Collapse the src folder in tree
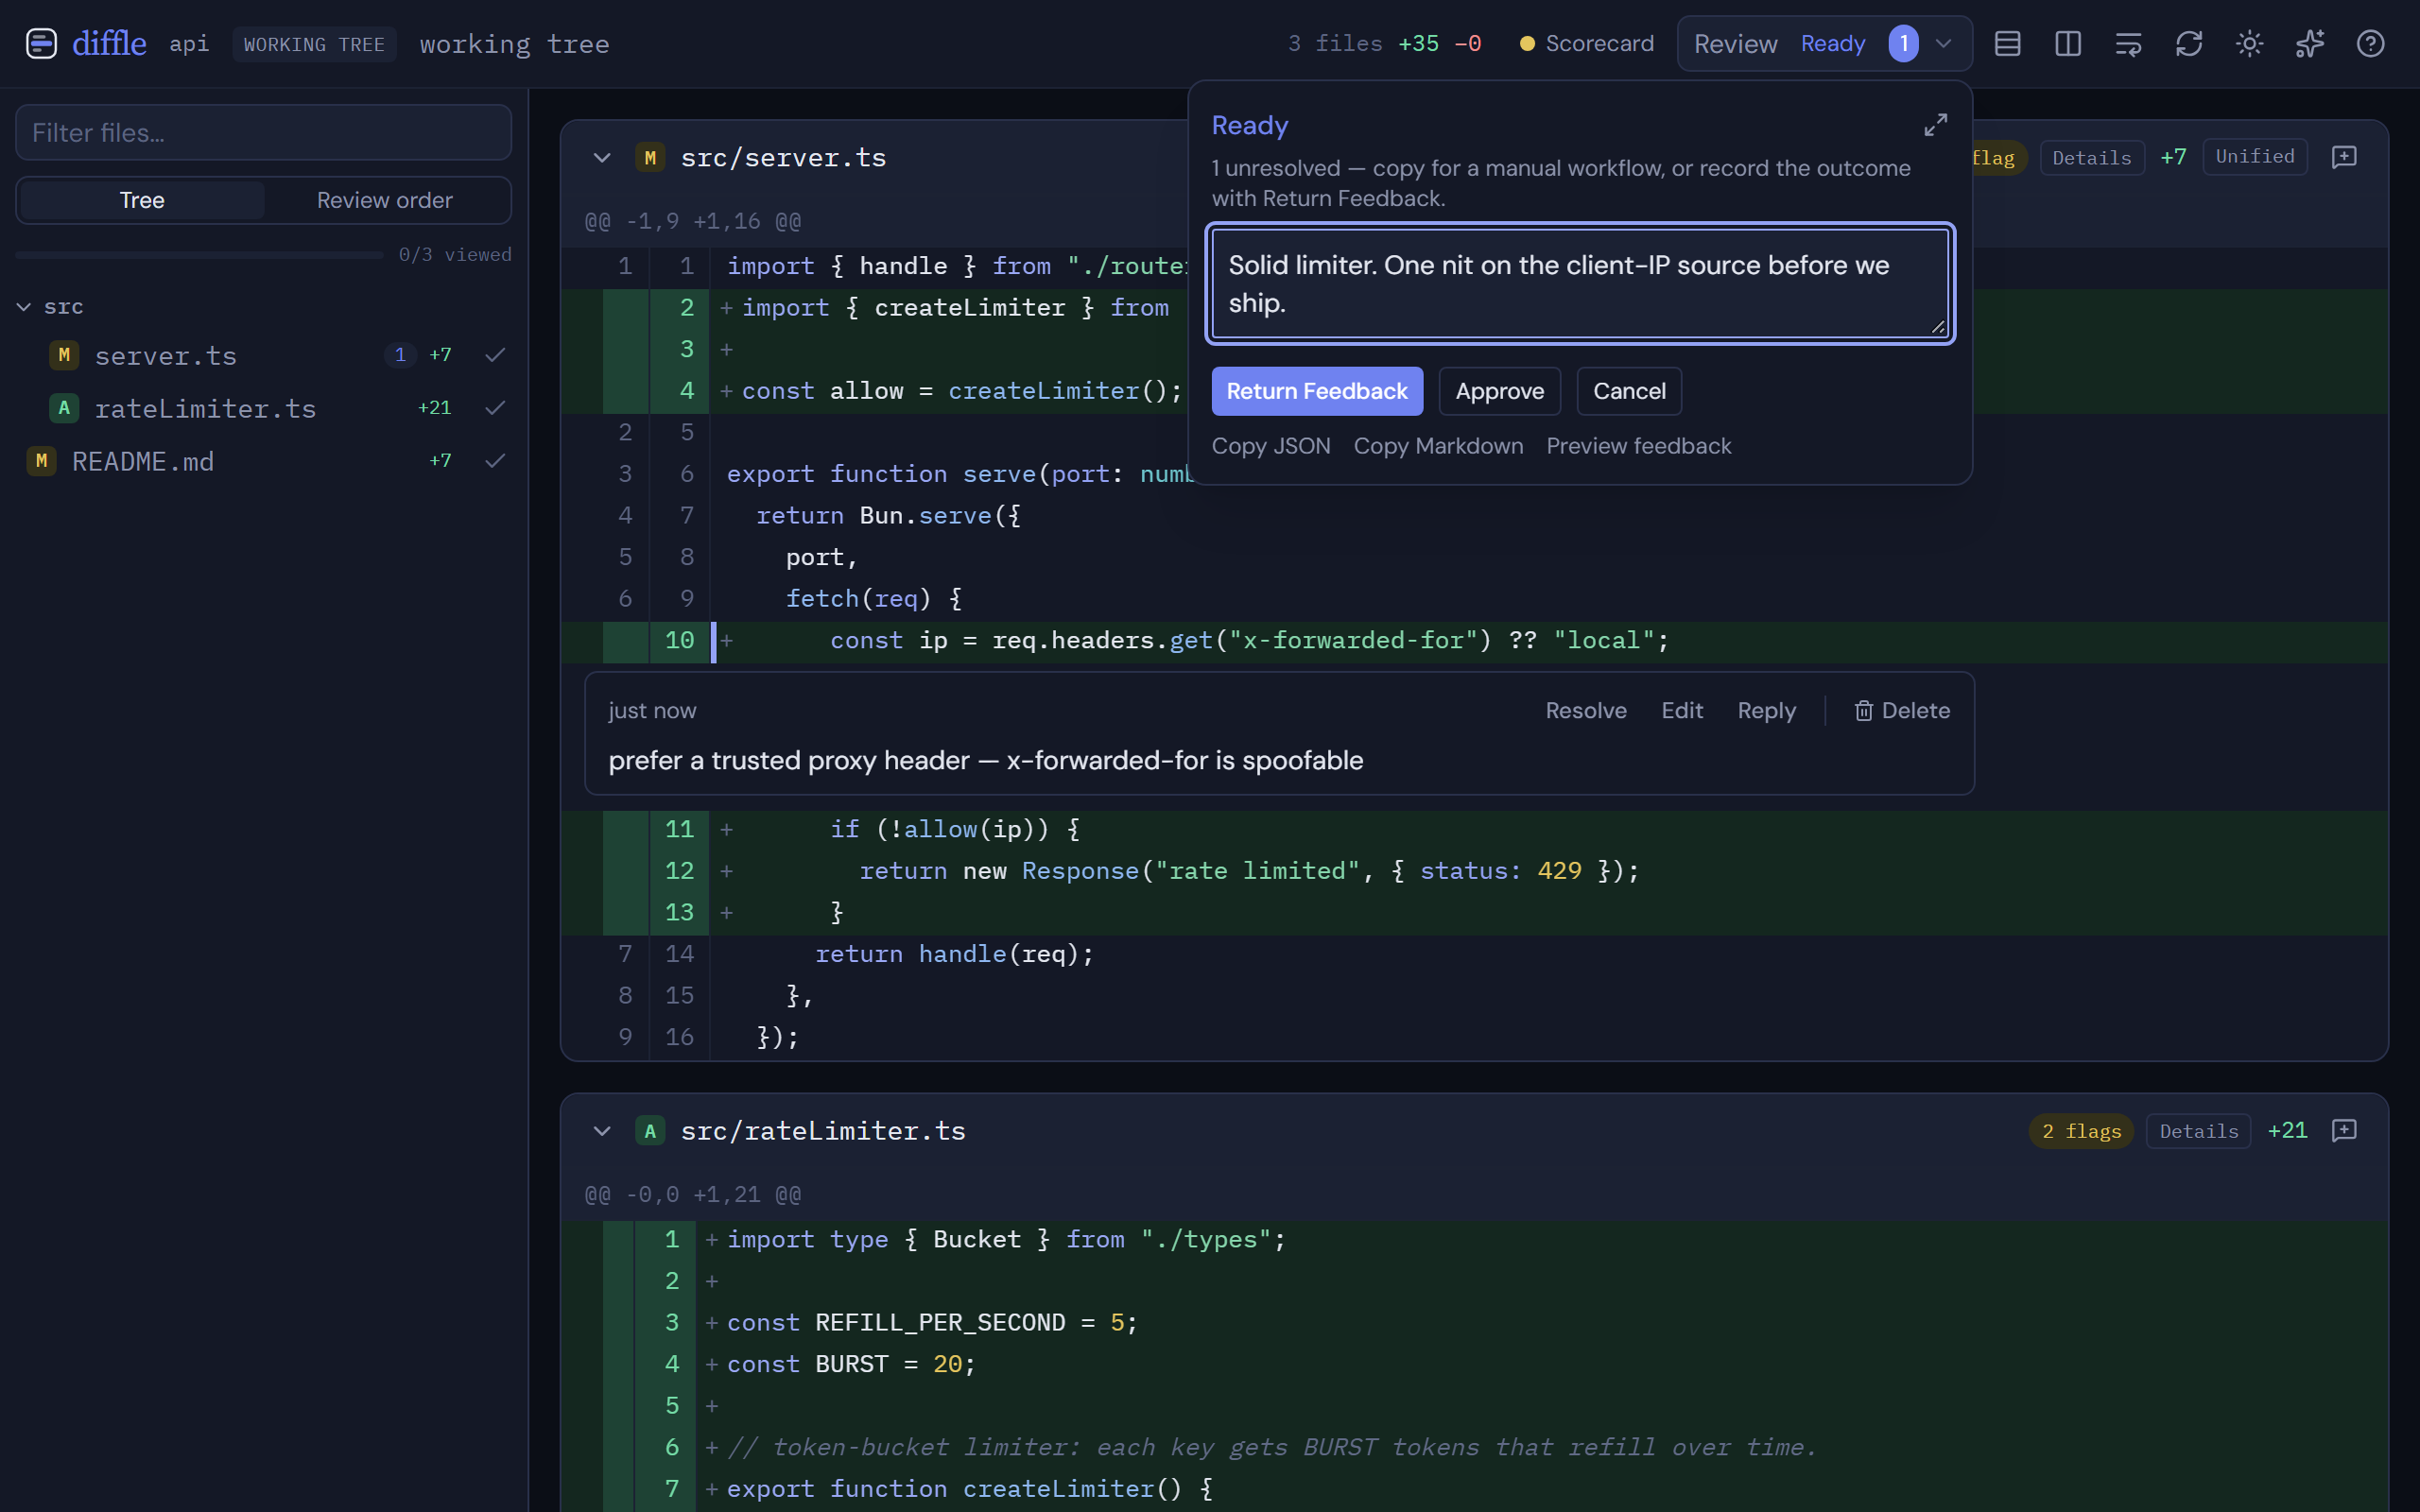This screenshot has height=1512, width=2420. (x=24, y=307)
